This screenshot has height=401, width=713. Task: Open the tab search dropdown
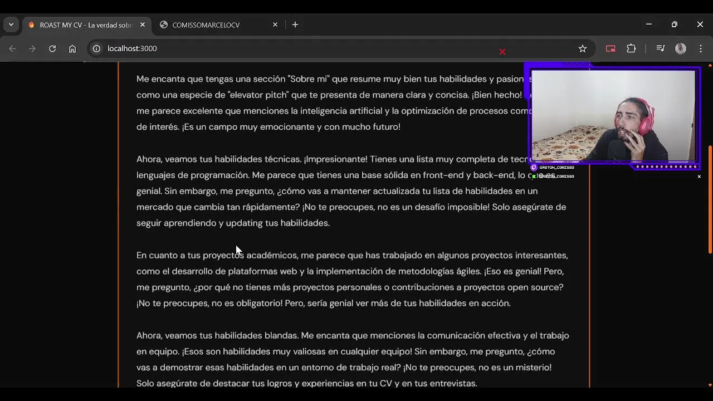click(x=11, y=25)
